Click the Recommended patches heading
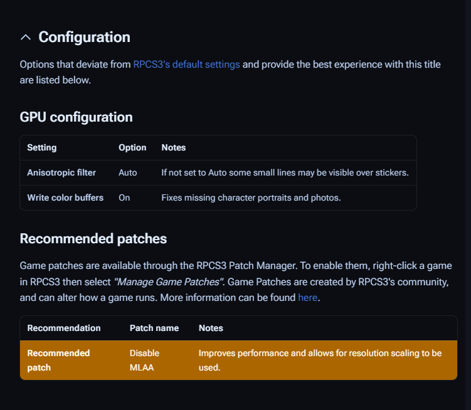The image size is (471, 410). pos(93,238)
